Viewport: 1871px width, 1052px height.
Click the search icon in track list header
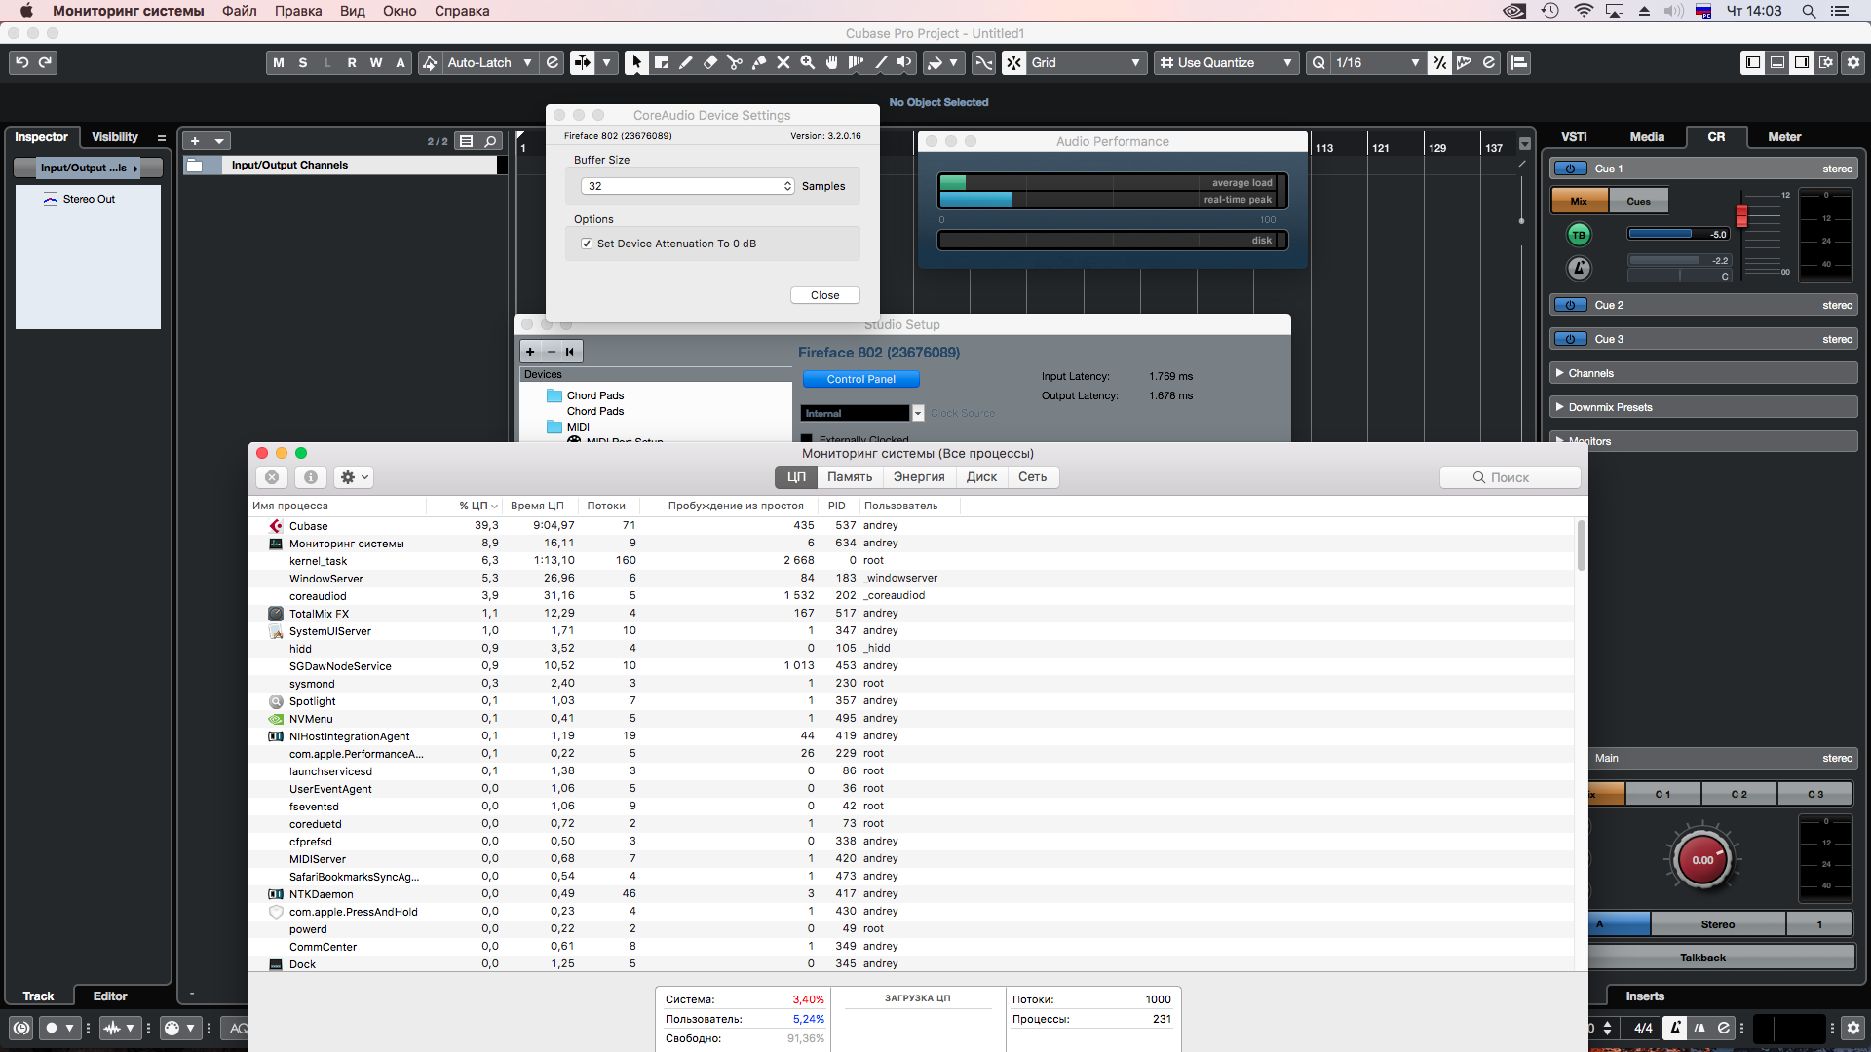[491, 141]
